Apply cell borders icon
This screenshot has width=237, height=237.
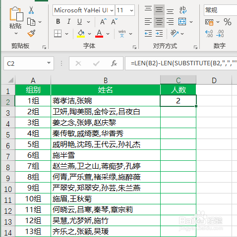coord(58,34)
